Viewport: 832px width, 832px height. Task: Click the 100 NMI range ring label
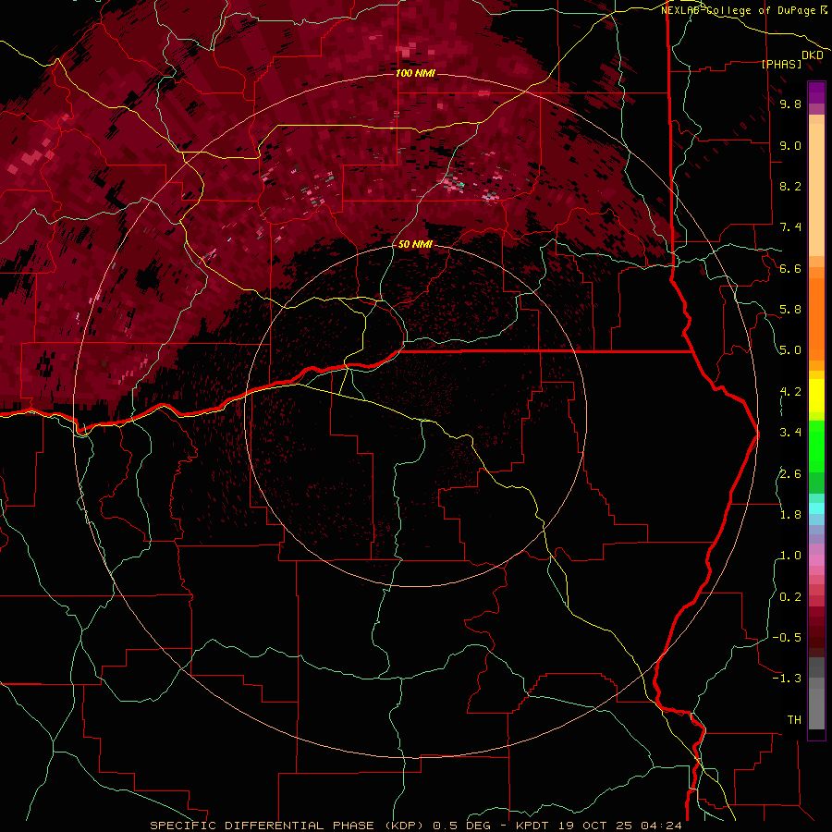[415, 73]
